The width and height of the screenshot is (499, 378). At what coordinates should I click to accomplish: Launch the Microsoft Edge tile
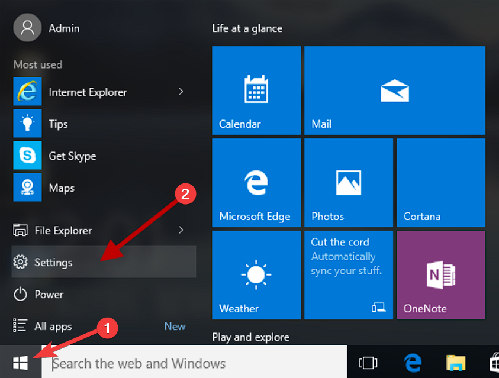[x=256, y=183]
